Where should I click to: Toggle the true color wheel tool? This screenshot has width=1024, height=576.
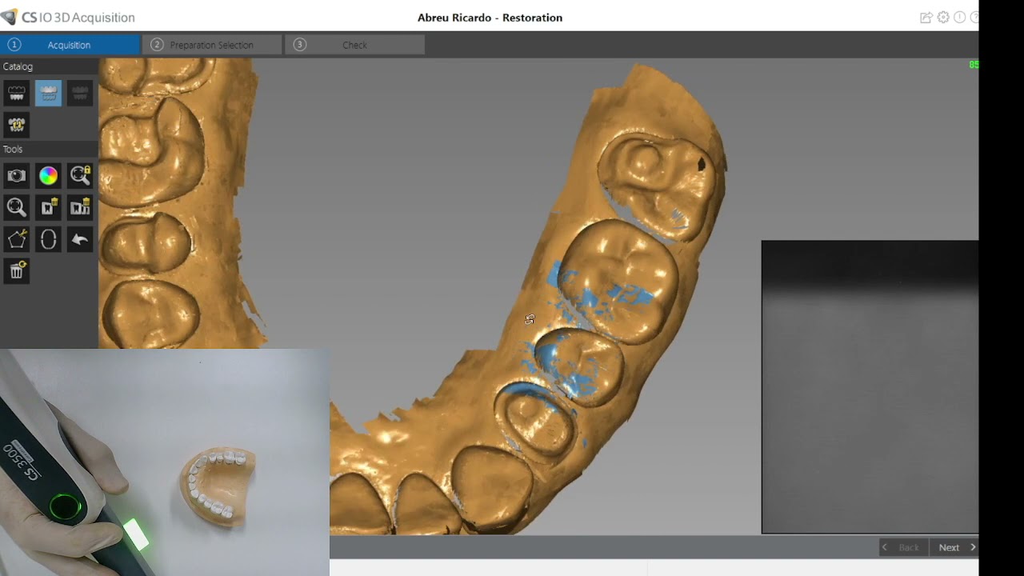(x=48, y=176)
